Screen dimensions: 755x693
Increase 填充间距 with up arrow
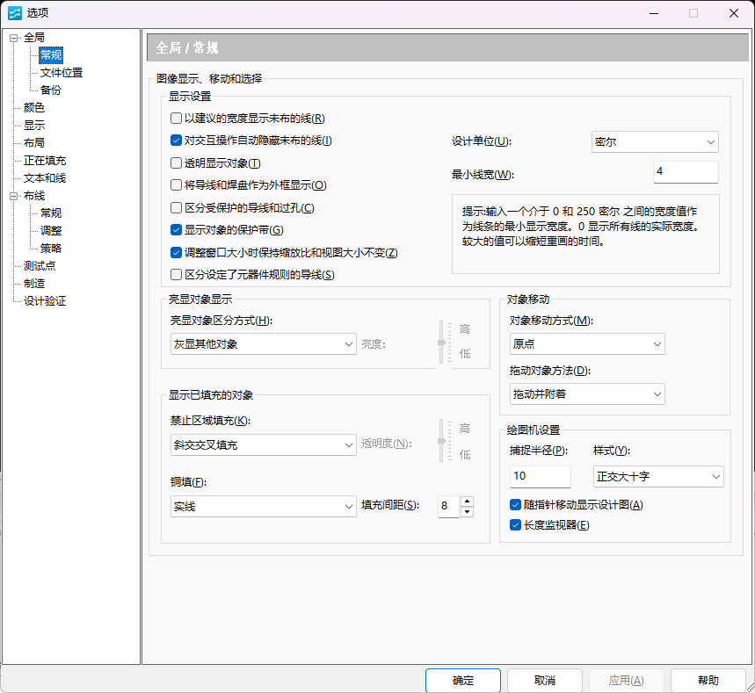click(x=467, y=501)
